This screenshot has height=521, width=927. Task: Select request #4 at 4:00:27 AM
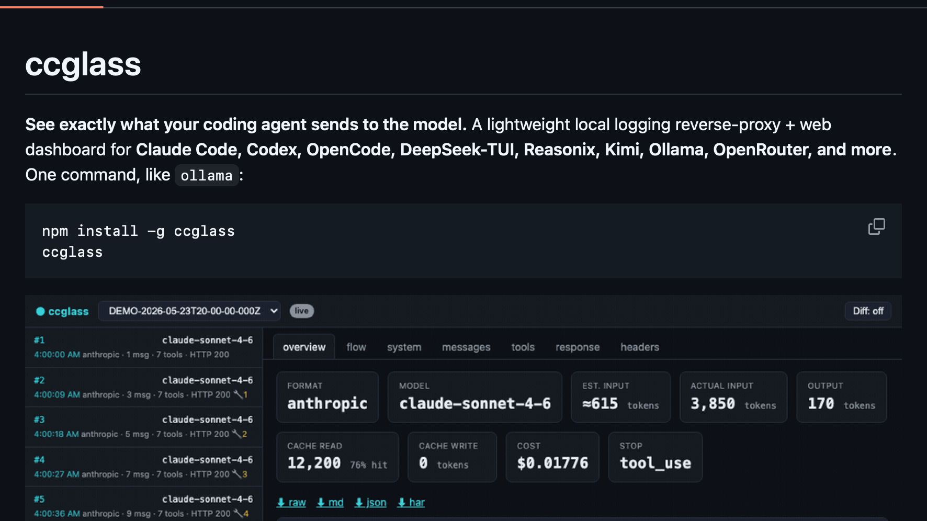[143, 467]
